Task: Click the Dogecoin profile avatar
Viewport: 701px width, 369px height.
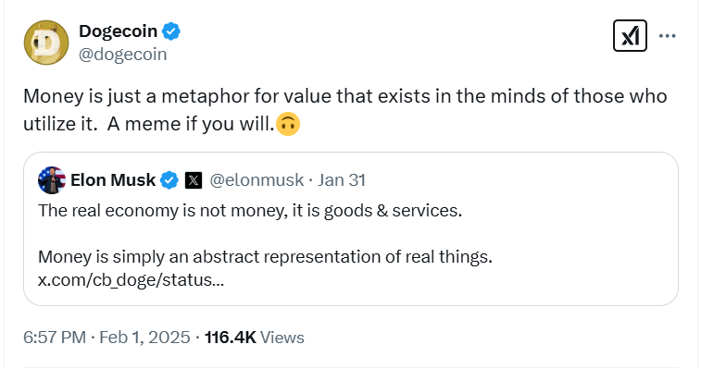Action: [46, 43]
